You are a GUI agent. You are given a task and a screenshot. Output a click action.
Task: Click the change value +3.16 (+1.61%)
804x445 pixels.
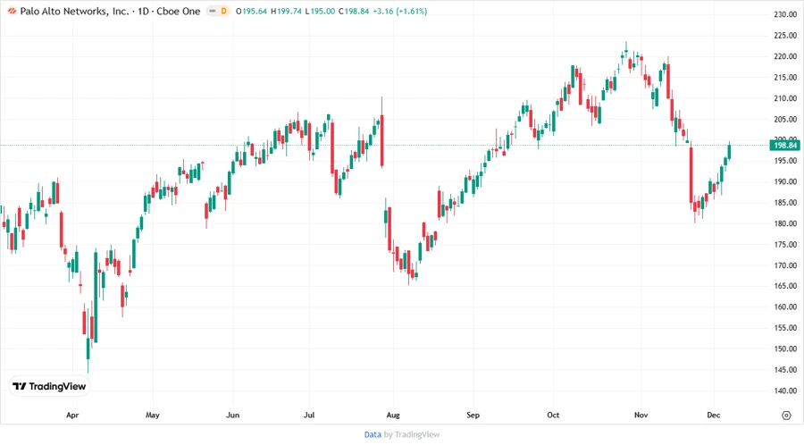400,12
